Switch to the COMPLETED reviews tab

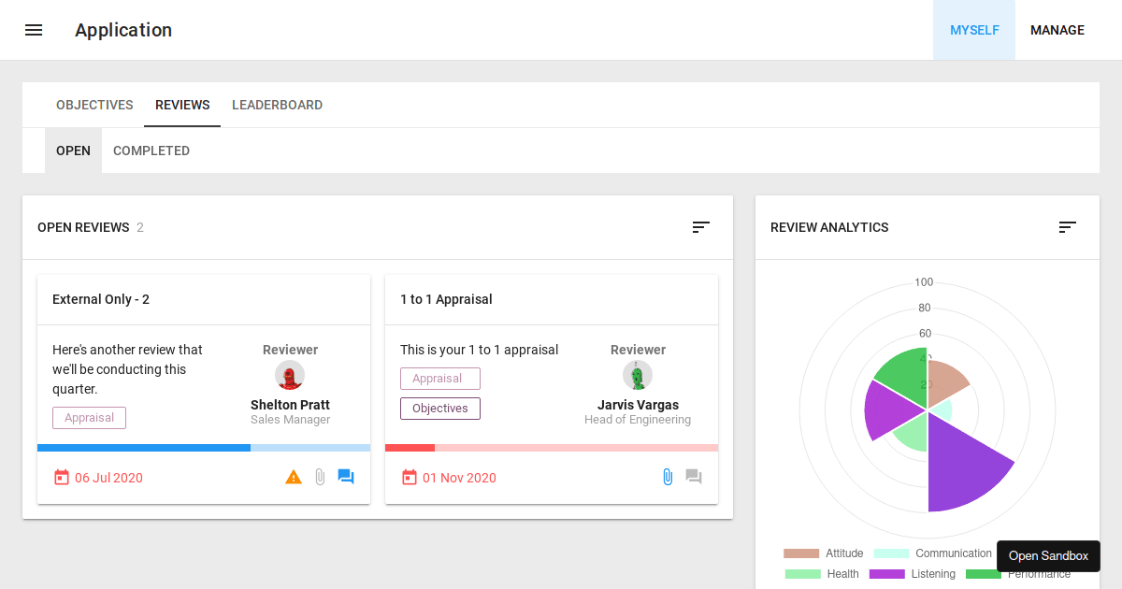pos(151,150)
